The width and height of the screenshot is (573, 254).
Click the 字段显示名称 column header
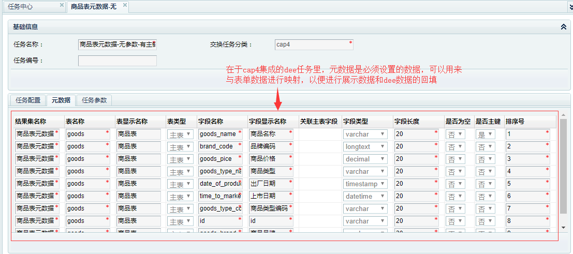coord(268,122)
